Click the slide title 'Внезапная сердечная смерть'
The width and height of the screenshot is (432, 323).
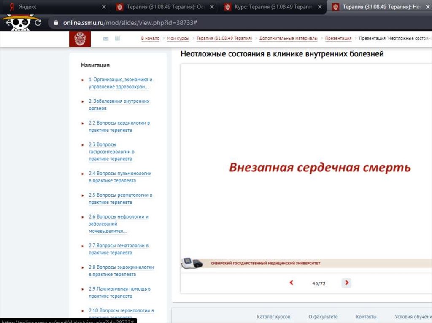320,168
